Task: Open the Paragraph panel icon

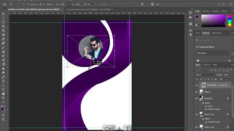Action: tap(190, 35)
